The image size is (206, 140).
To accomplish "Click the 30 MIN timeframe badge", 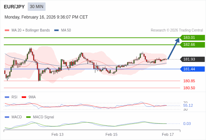I will [x=37, y=7].
